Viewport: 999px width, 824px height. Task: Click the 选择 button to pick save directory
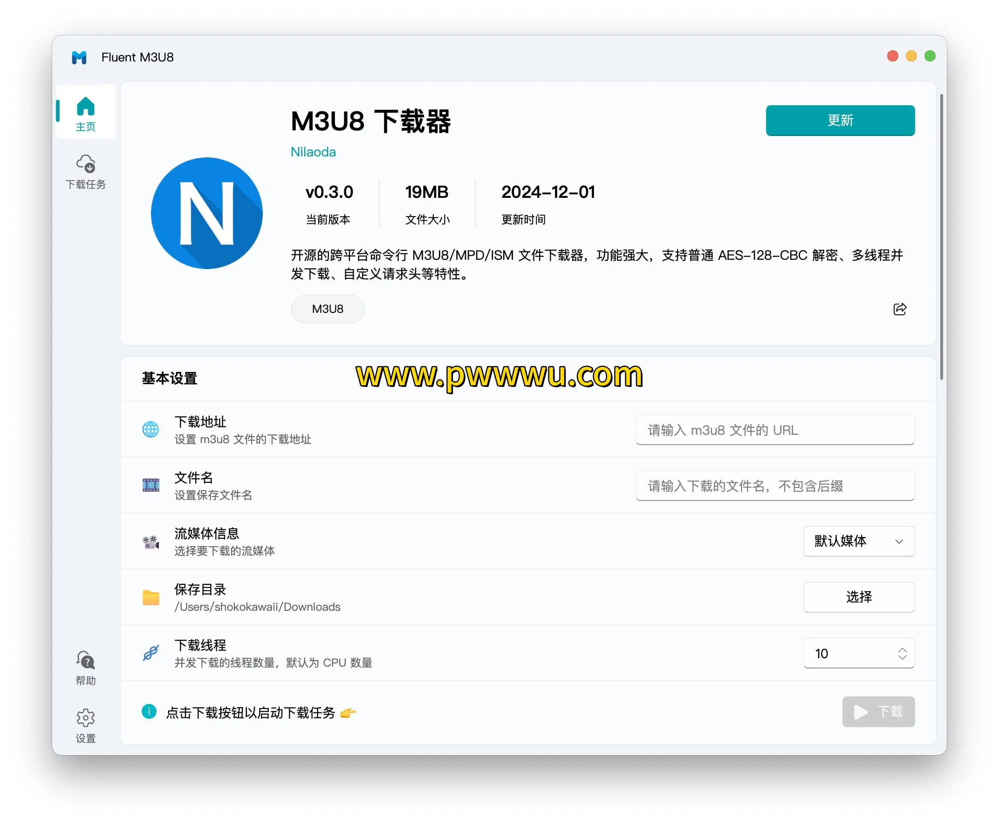point(858,598)
